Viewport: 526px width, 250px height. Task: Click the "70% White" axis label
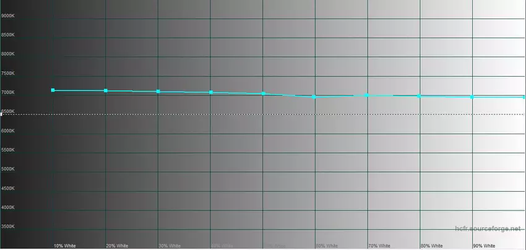point(379,246)
